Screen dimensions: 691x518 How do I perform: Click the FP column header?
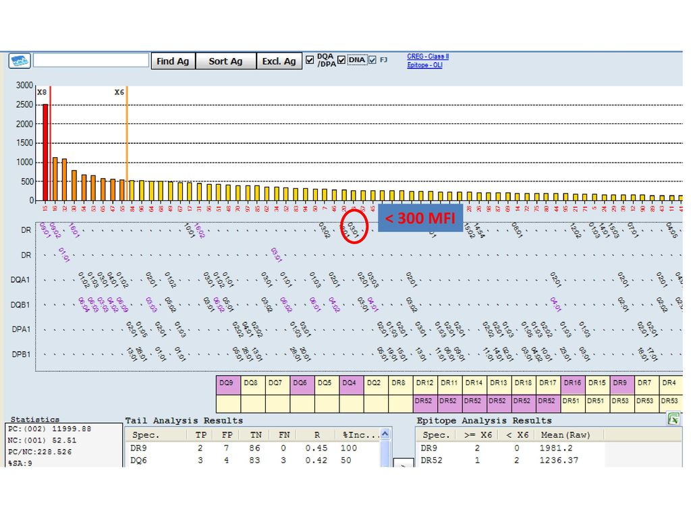227,435
